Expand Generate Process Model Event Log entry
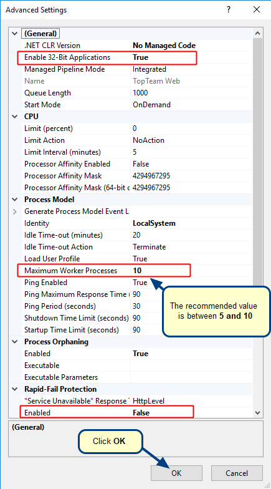 [x=15, y=212]
